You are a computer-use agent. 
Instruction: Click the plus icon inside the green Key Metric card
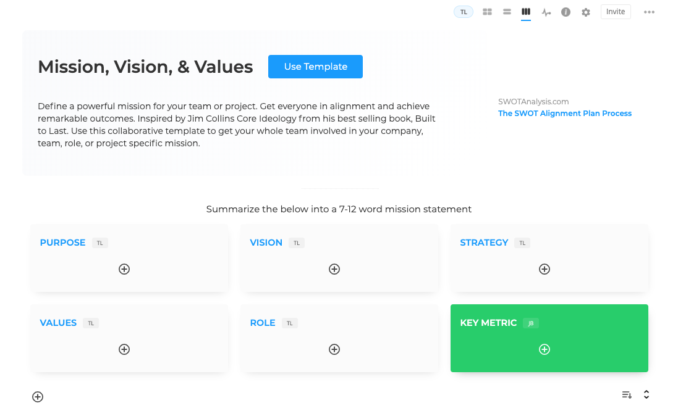545,349
